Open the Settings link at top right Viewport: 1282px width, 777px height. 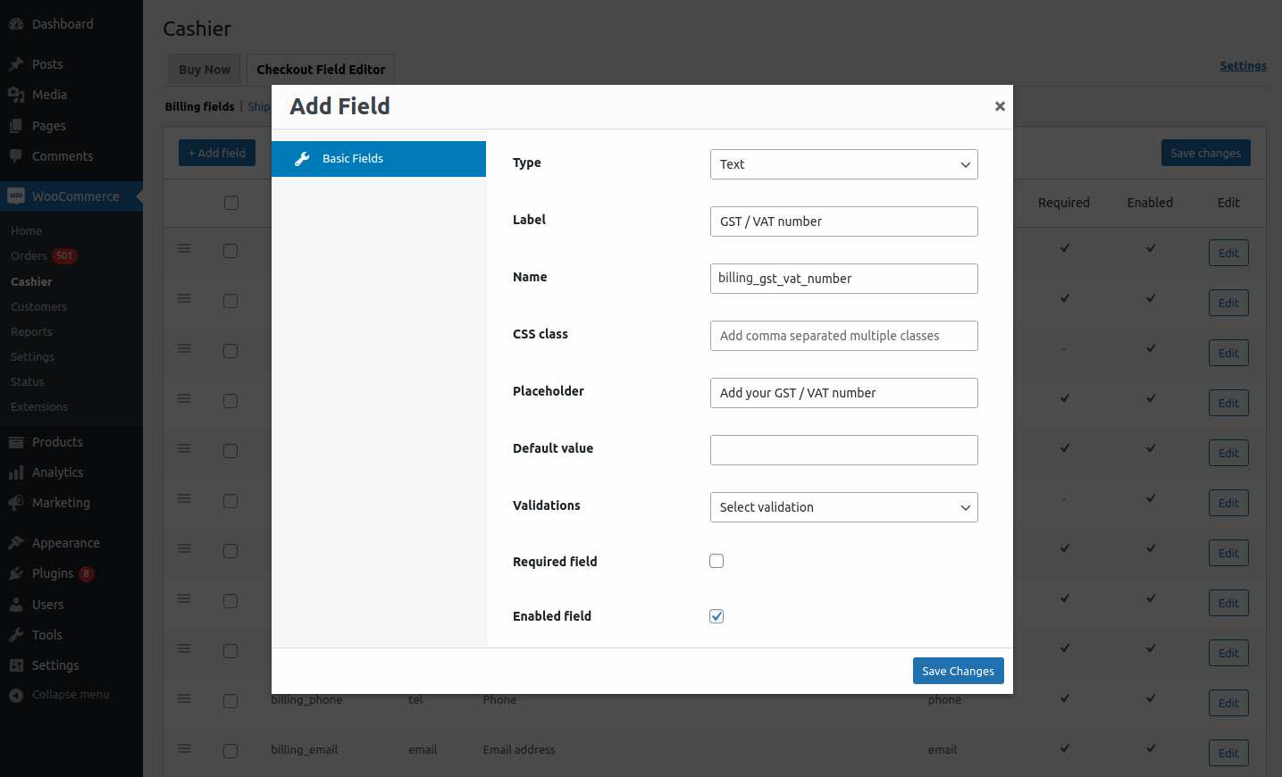coord(1243,65)
